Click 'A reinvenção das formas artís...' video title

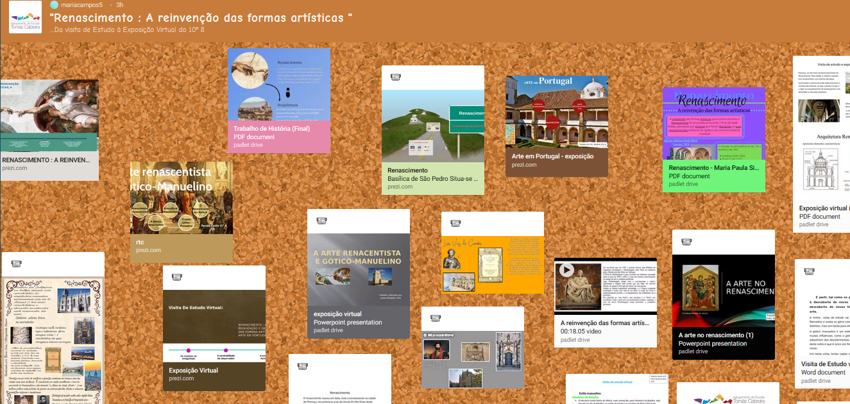(x=606, y=323)
